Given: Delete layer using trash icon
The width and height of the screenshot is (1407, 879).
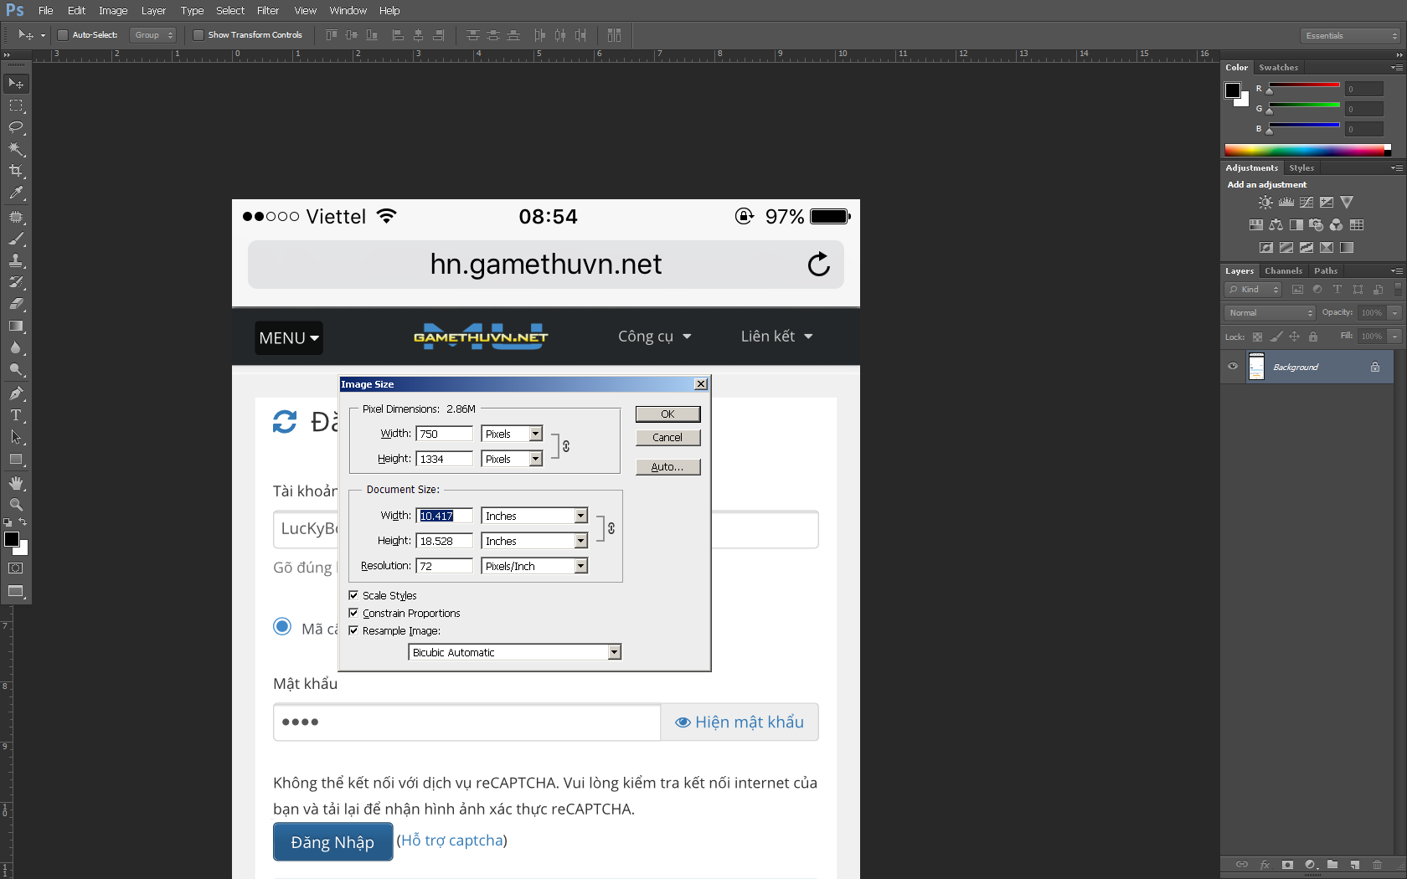Looking at the screenshot, I should click(1377, 865).
